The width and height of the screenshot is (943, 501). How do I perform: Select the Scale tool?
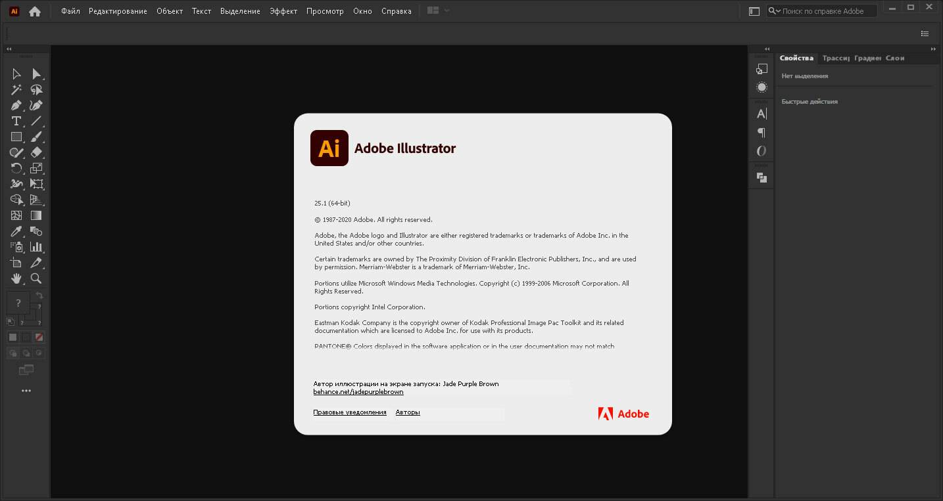pos(37,168)
